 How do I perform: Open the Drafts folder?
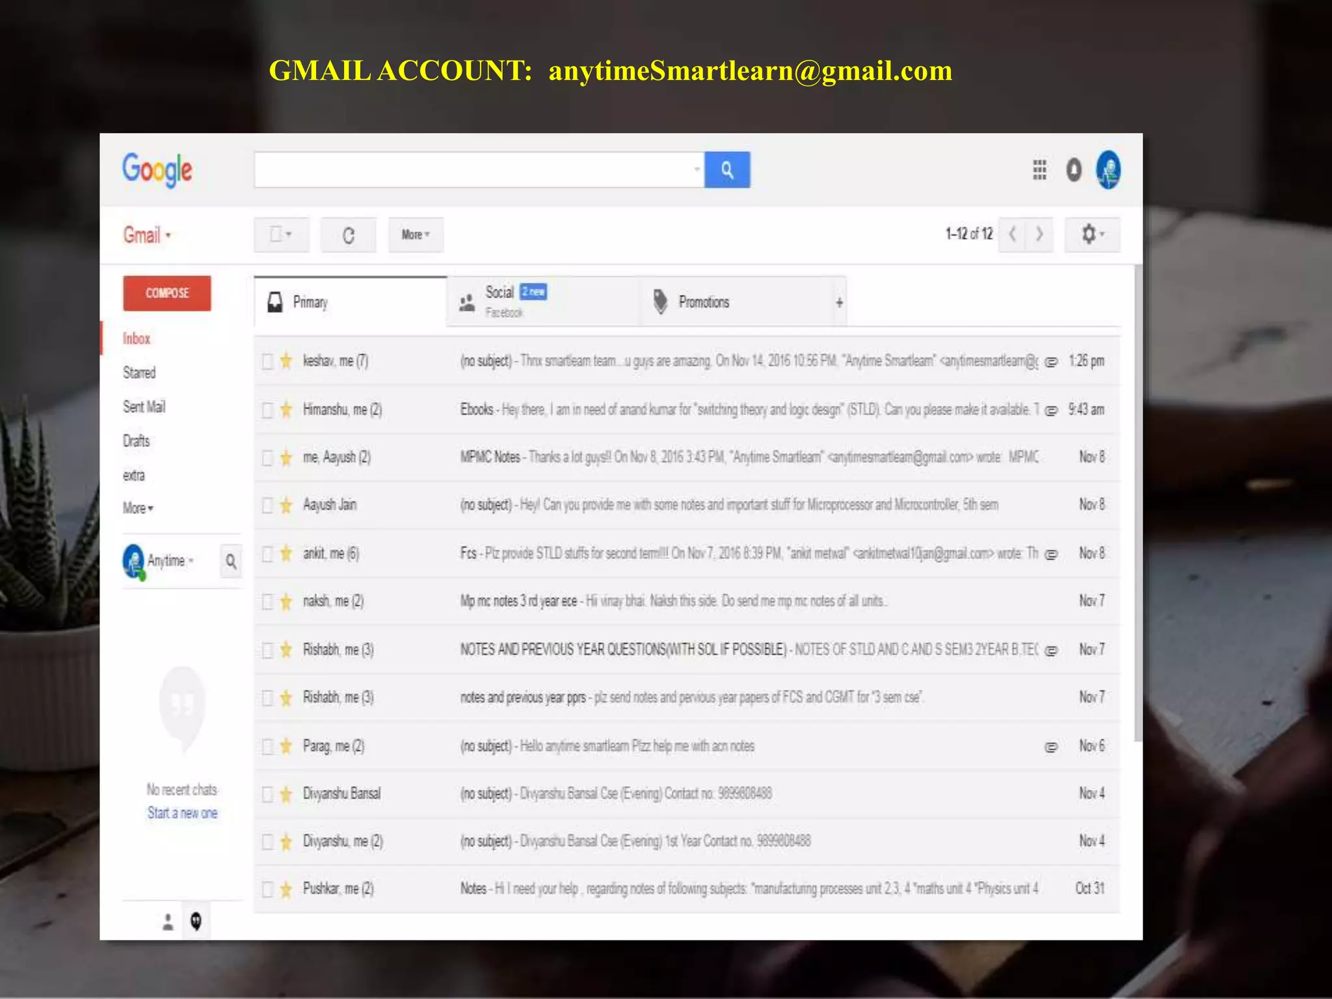(x=137, y=441)
